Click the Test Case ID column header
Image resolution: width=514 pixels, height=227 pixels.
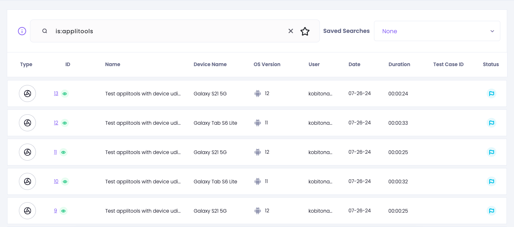click(x=448, y=64)
